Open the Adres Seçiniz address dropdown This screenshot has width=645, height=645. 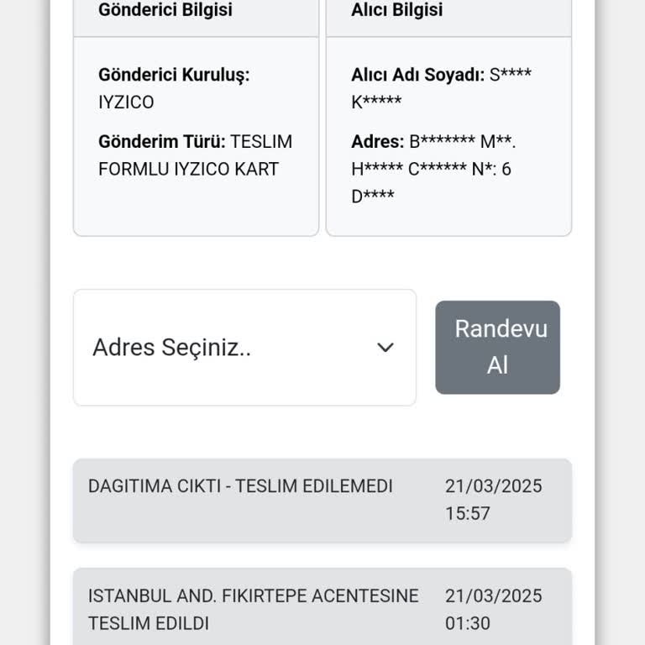[244, 348]
